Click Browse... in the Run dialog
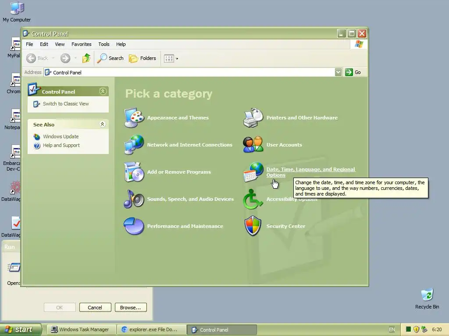The width and height of the screenshot is (449, 336). pos(131,308)
